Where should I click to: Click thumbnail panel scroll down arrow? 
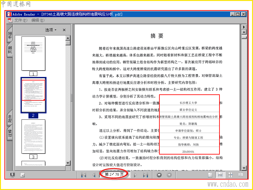(x=68, y=163)
